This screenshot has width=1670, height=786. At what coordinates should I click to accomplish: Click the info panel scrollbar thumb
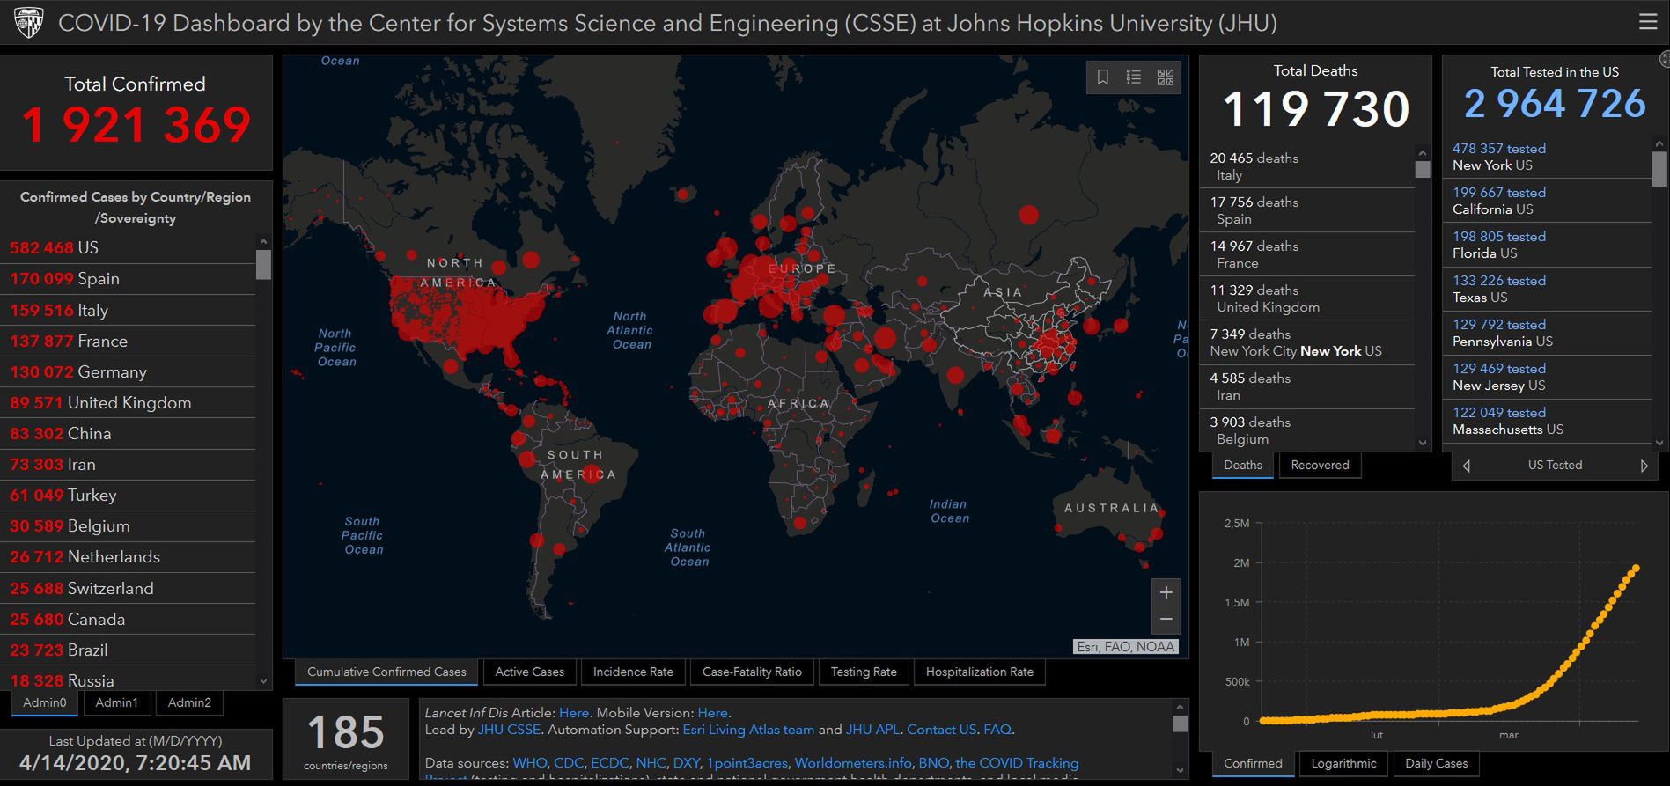click(x=1180, y=724)
